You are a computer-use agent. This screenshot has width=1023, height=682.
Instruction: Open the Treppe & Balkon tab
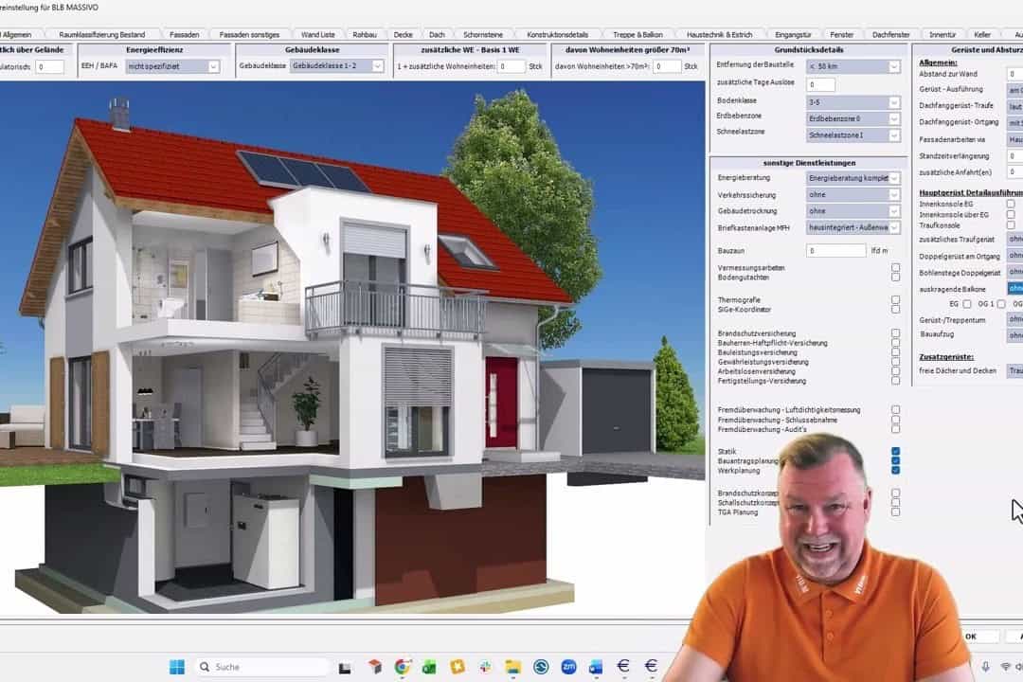tap(637, 34)
